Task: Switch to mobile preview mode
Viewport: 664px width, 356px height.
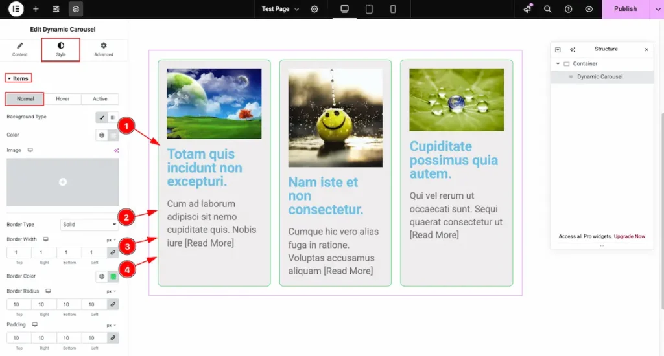Action: point(393,9)
